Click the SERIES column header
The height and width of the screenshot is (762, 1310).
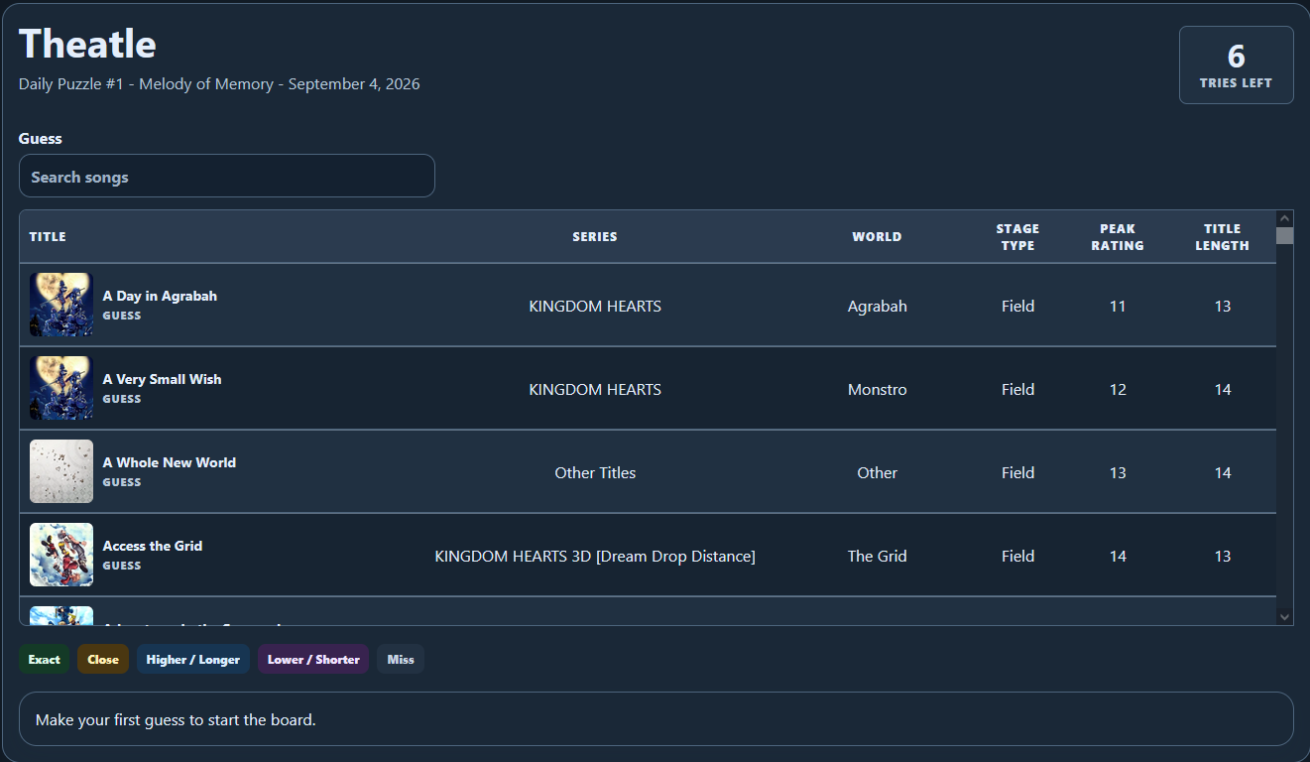(x=595, y=237)
